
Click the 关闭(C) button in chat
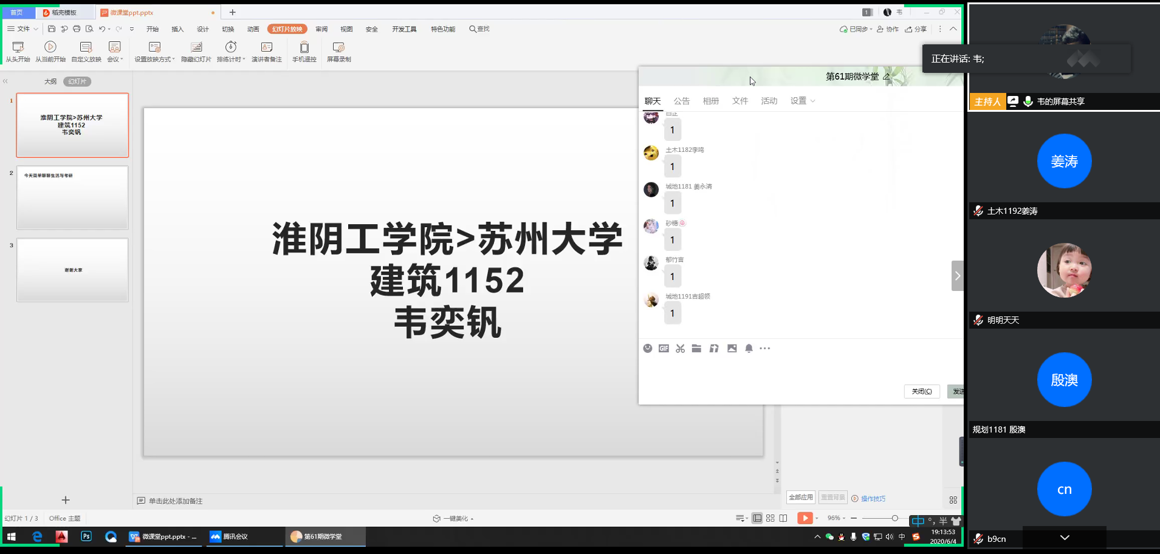[x=921, y=392]
